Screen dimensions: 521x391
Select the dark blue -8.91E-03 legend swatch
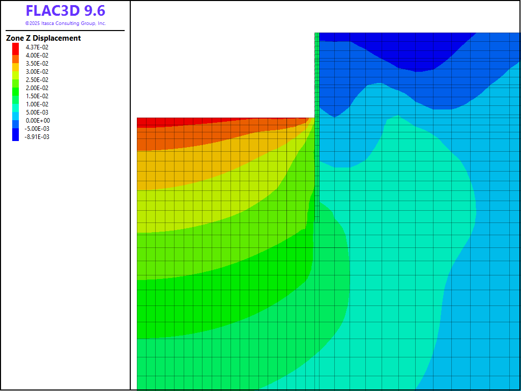tap(15, 136)
